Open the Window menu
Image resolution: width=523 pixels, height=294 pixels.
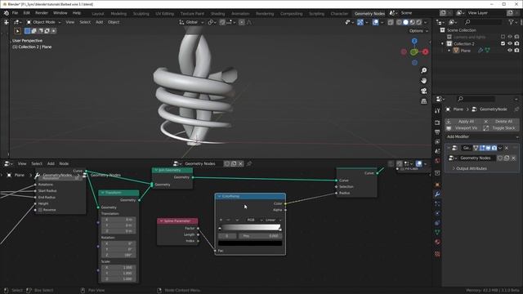[x=60, y=13]
